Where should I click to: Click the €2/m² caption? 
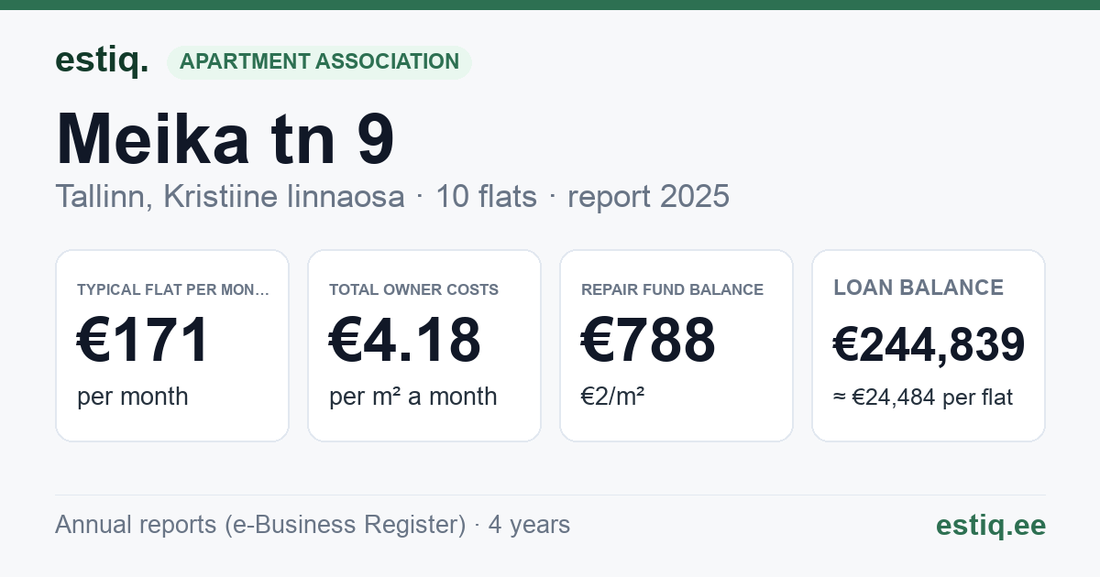(613, 397)
